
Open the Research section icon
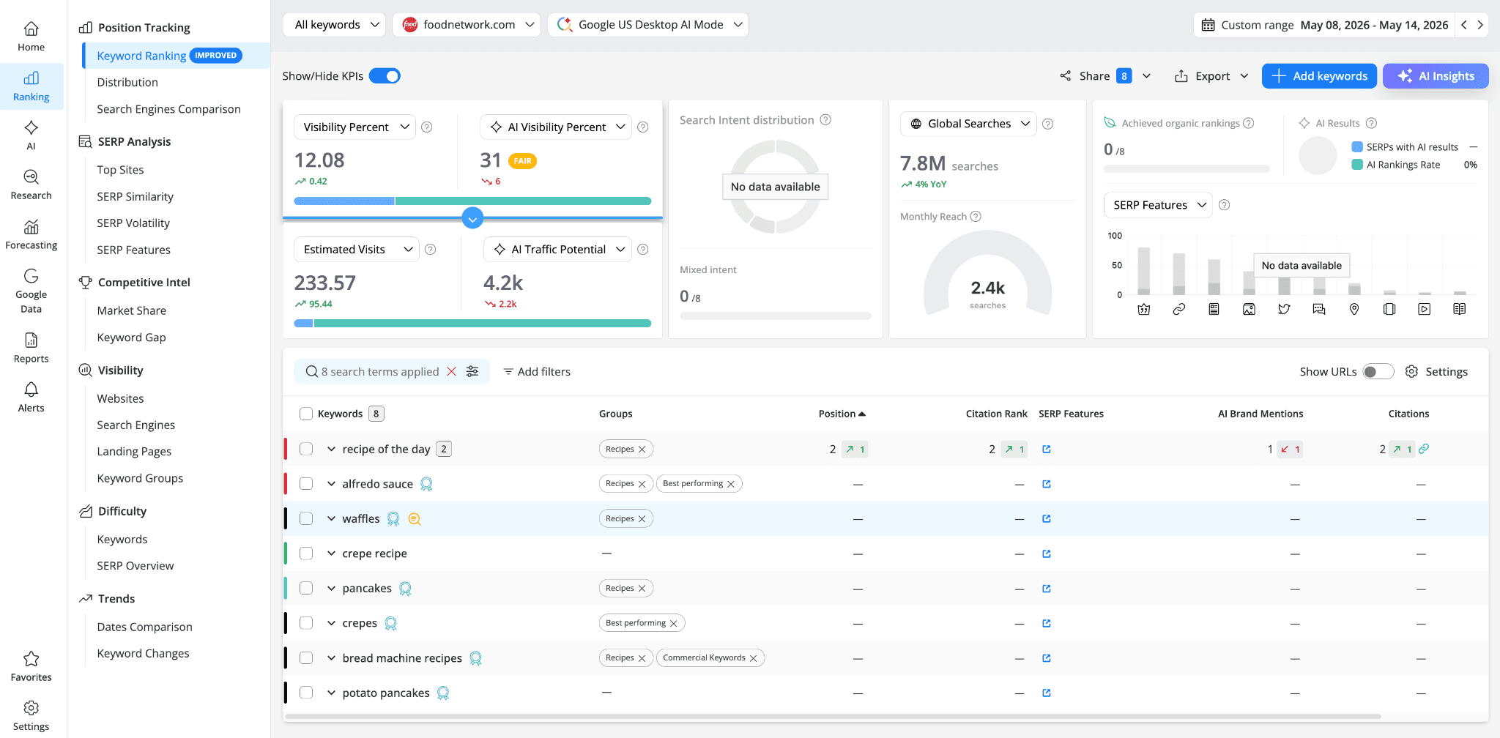[x=31, y=176]
